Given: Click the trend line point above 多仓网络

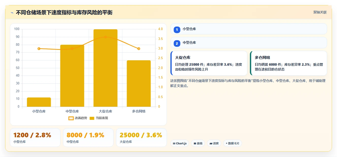Looking at the screenshot, I should click(x=139, y=49).
